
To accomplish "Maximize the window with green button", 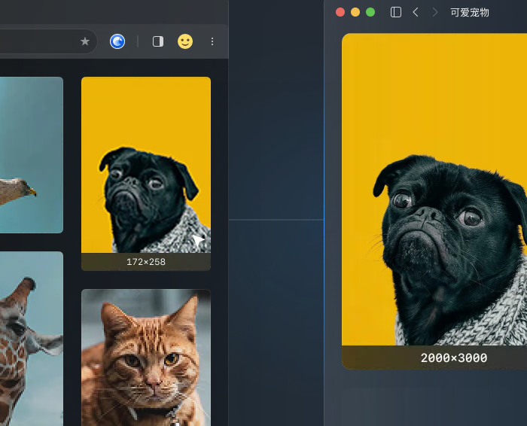I will pyautogui.click(x=370, y=12).
